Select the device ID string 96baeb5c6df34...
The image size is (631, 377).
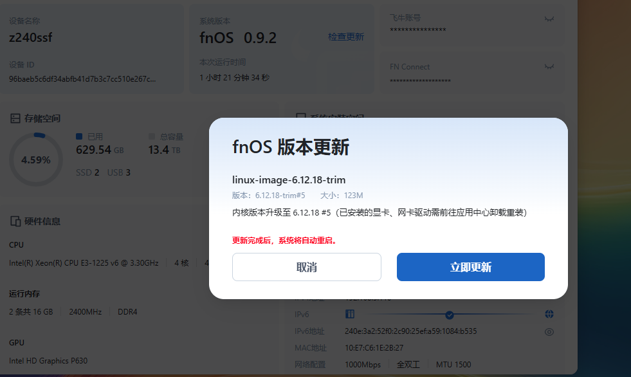(x=82, y=79)
